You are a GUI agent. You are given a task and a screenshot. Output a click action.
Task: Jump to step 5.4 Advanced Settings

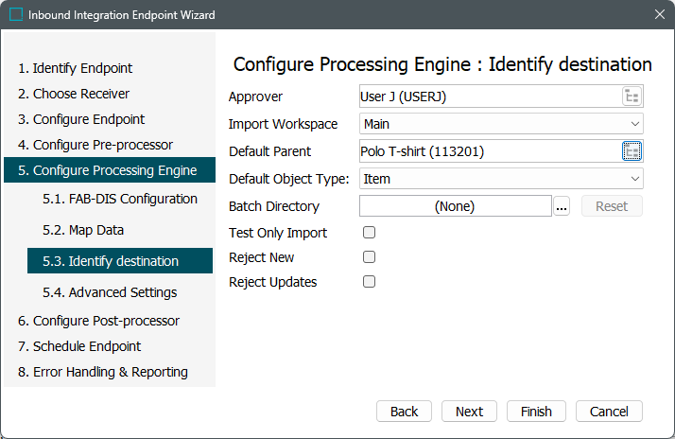(110, 292)
